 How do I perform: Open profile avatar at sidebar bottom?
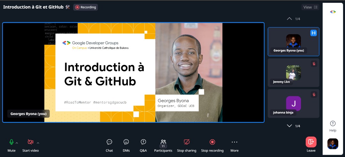(x=333, y=144)
